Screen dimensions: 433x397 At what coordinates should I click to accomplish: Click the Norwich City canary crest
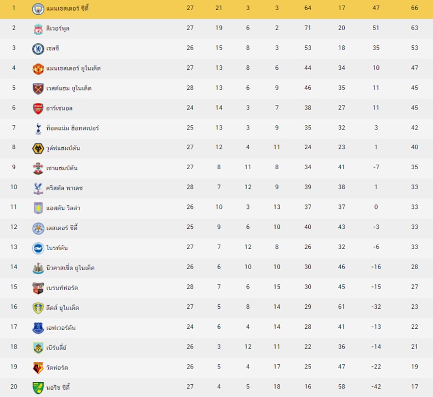tap(38, 388)
